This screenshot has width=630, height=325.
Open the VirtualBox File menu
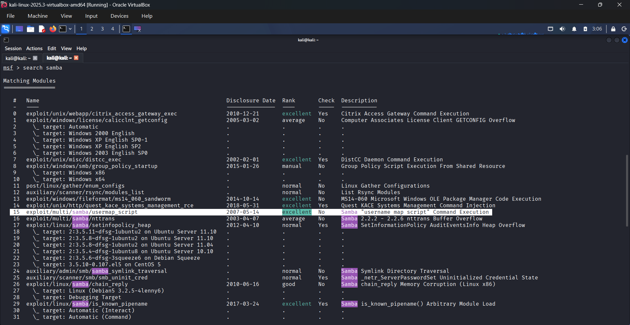click(10, 16)
